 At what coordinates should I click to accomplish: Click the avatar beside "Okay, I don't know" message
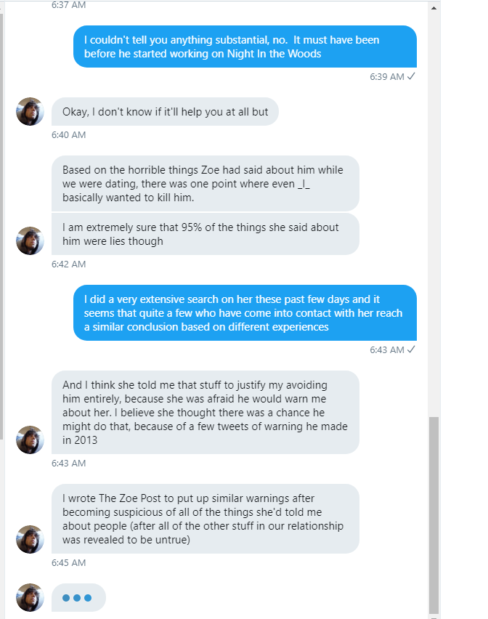click(x=30, y=112)
